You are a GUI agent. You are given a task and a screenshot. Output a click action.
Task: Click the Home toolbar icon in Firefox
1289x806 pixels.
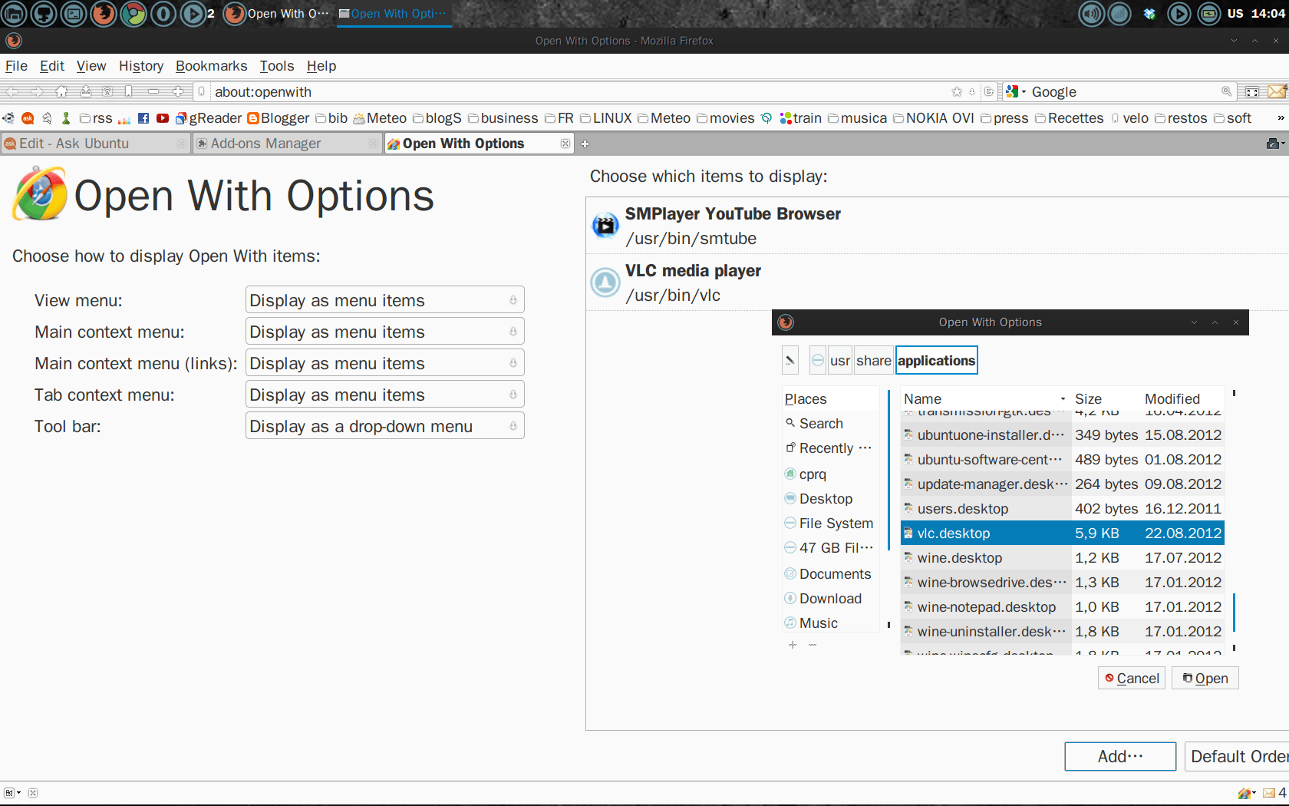click(61, 91)
